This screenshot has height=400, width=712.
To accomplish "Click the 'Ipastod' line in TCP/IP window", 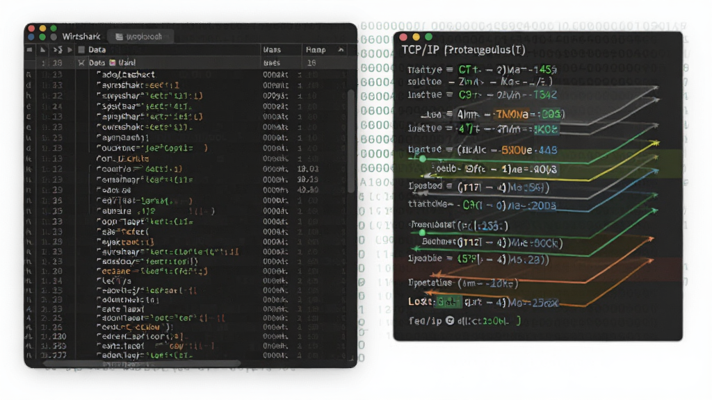I will [x=478, y=187].
